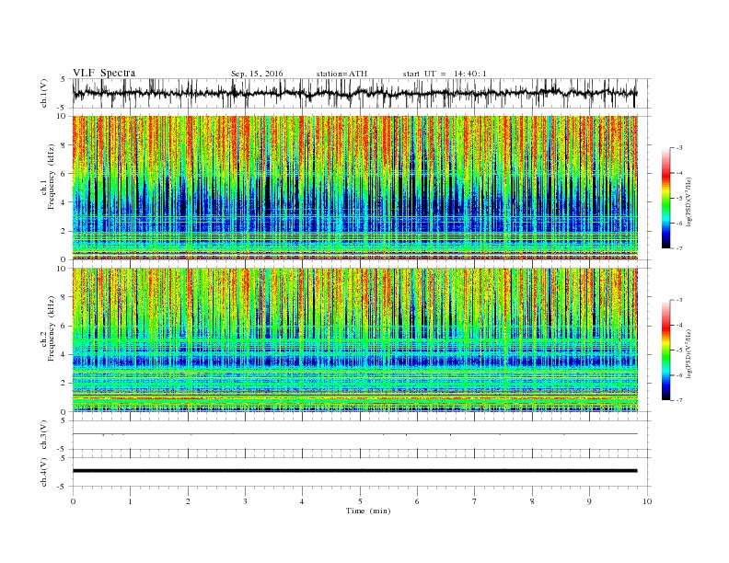Click the "ch.4(V)" axis label
Screen dimensions: 729x563
tap(43, 472)
